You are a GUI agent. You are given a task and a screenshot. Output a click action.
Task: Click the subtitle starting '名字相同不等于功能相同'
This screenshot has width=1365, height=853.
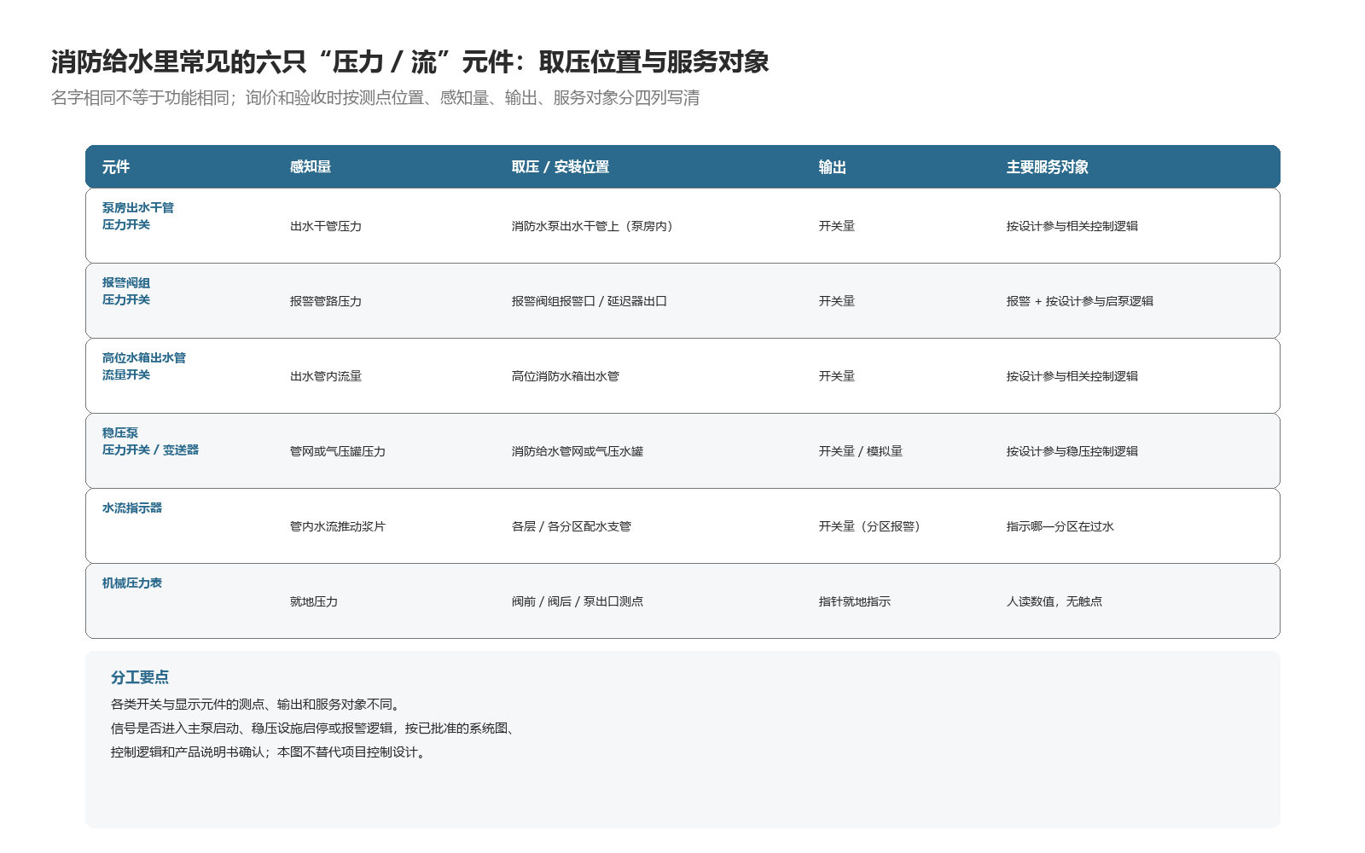[x=375, y=98]
